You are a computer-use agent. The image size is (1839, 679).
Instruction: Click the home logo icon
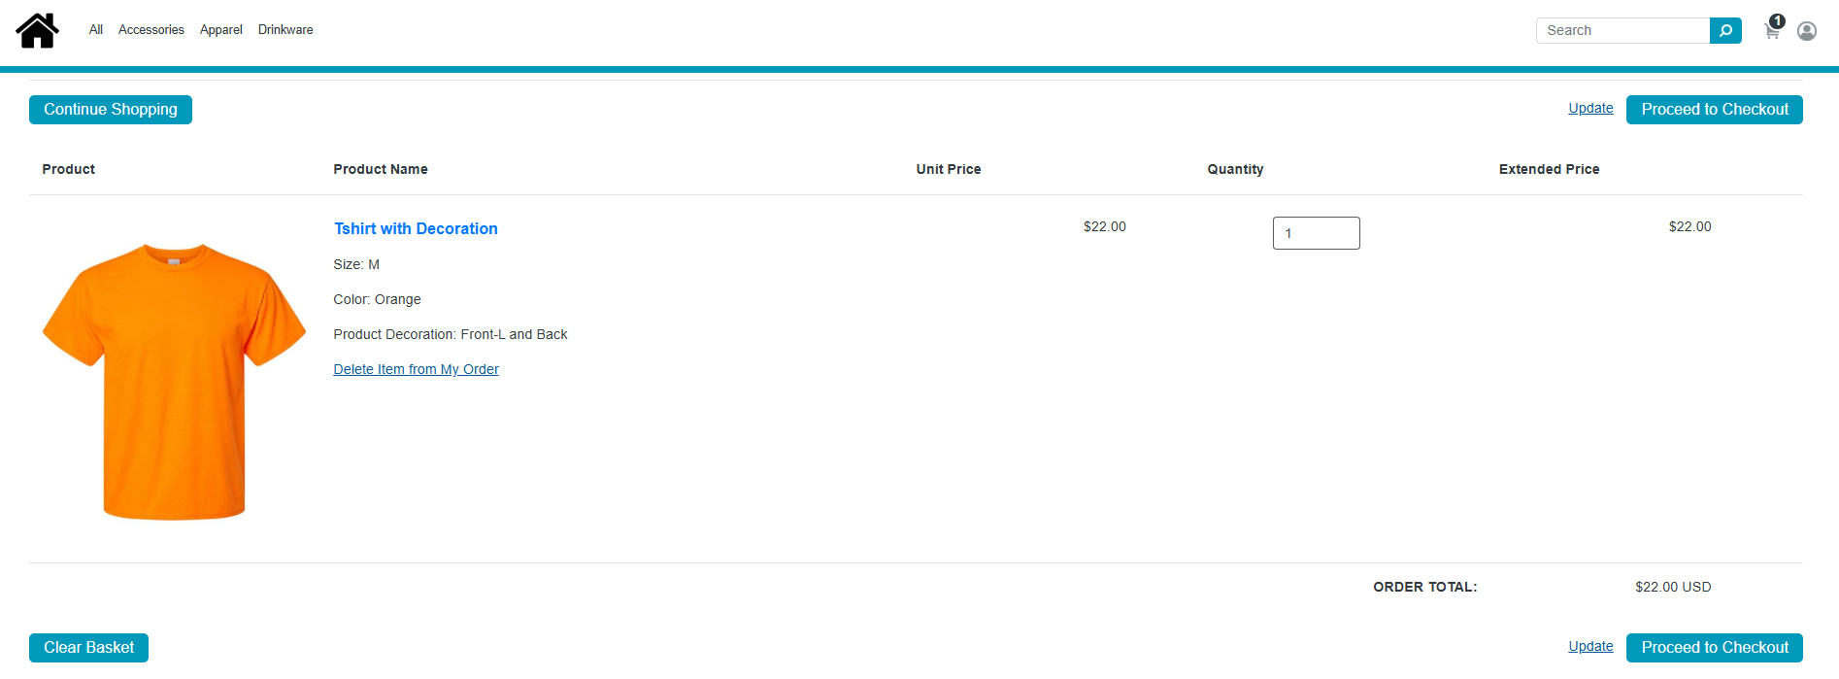[x=37, y=30]
